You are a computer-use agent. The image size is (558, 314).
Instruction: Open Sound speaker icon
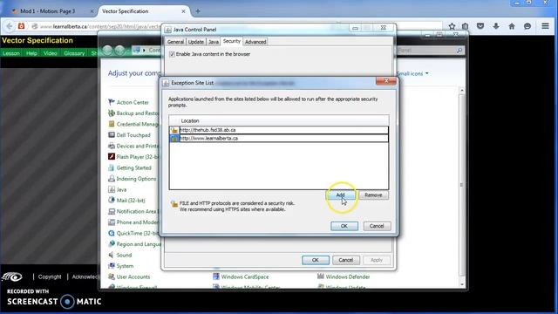[x=112, y=255]
